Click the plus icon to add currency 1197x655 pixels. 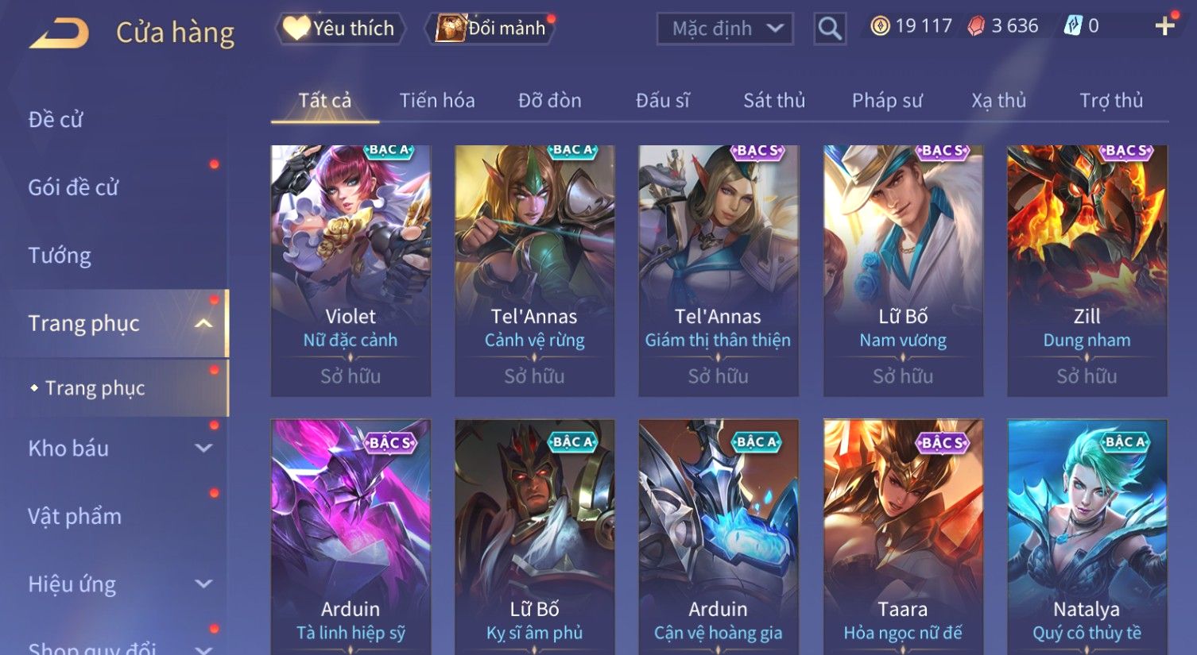(1164, 26)
